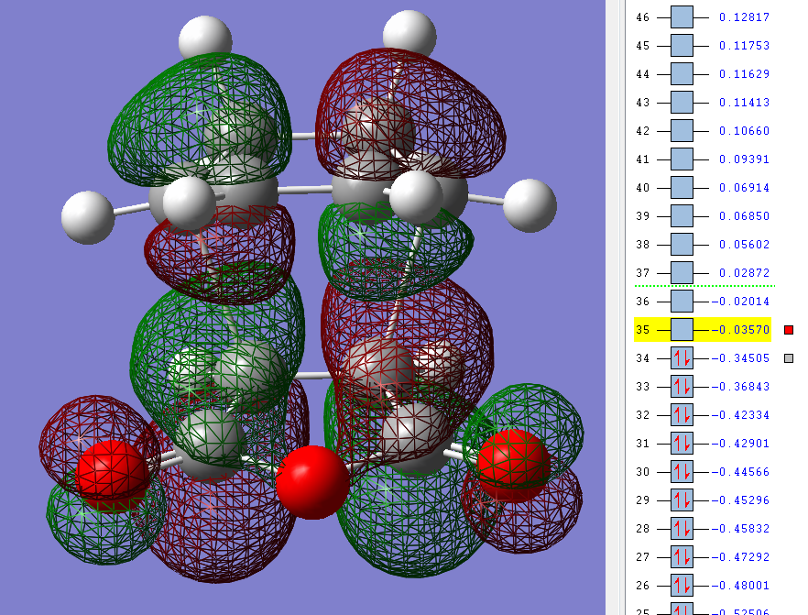
Task: Select orbital 46 occupancy box
Action: click(x=682, y=17)
